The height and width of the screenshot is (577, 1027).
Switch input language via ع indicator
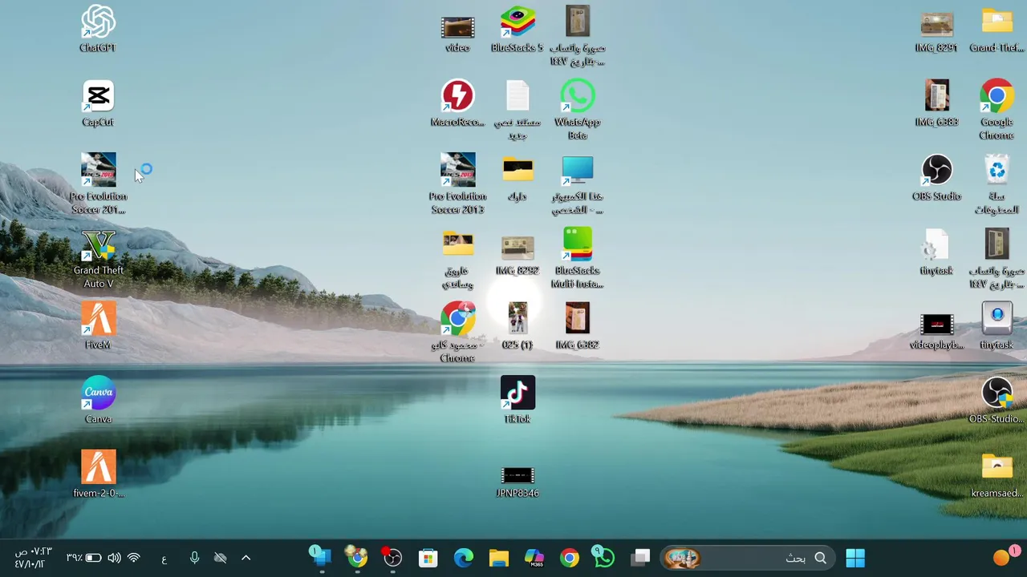[x=164, y=559]
